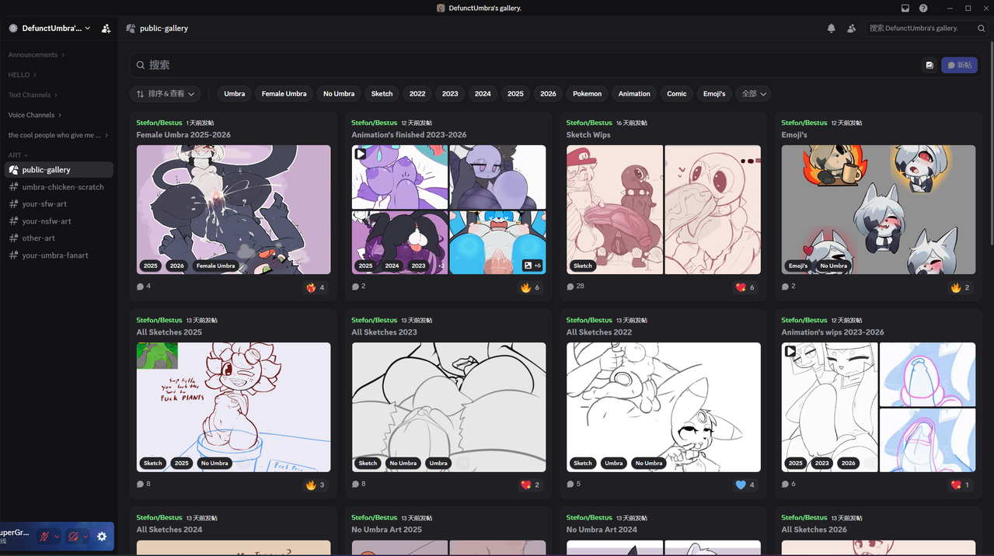
Task: Toggle blue heart reaction on All Sketches 2022
Action: pos(745,485)
